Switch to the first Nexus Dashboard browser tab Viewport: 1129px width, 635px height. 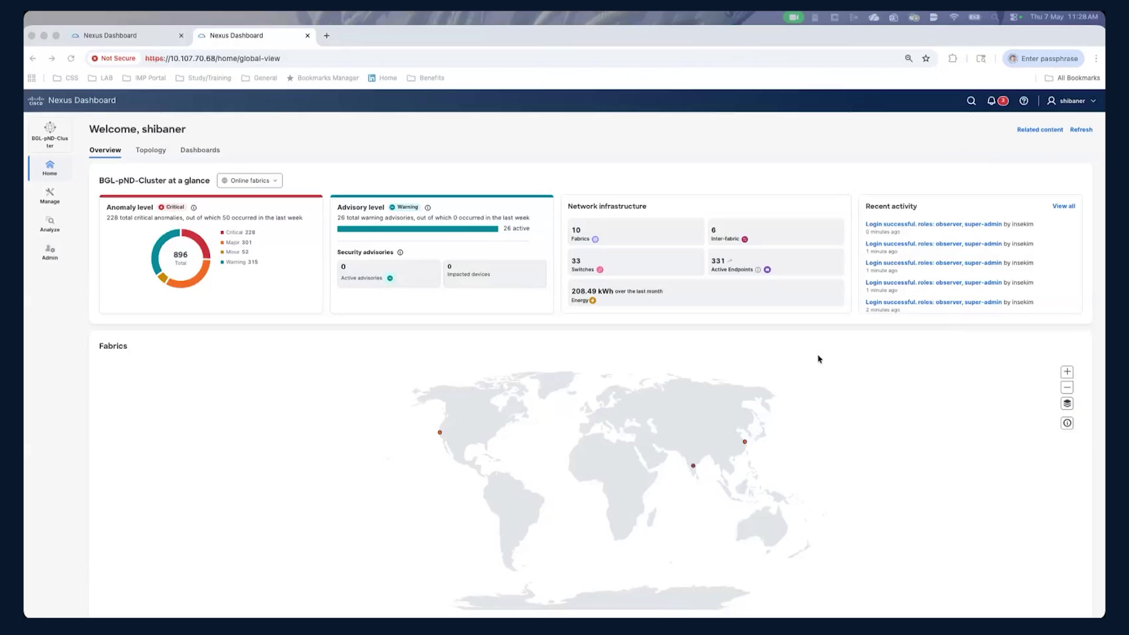[128, 35]
